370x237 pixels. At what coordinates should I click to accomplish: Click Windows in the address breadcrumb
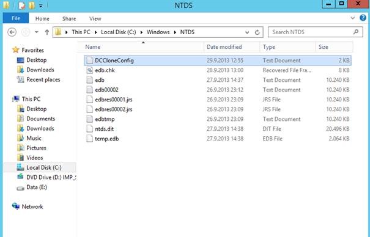coord(158,32)
